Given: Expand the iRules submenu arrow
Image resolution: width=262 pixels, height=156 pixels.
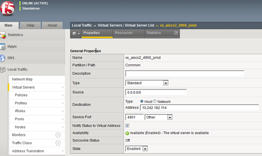Looking at the screenshot, I should (63, 111).
